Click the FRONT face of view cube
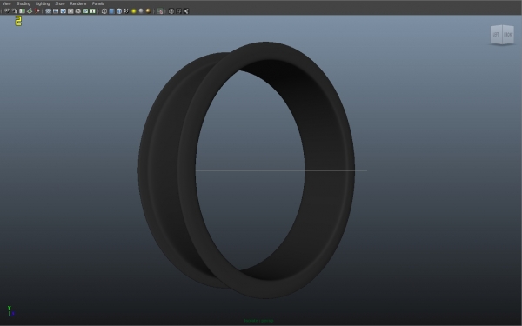The width and height of the screenshot is (522, 326). tap(508, 35)
